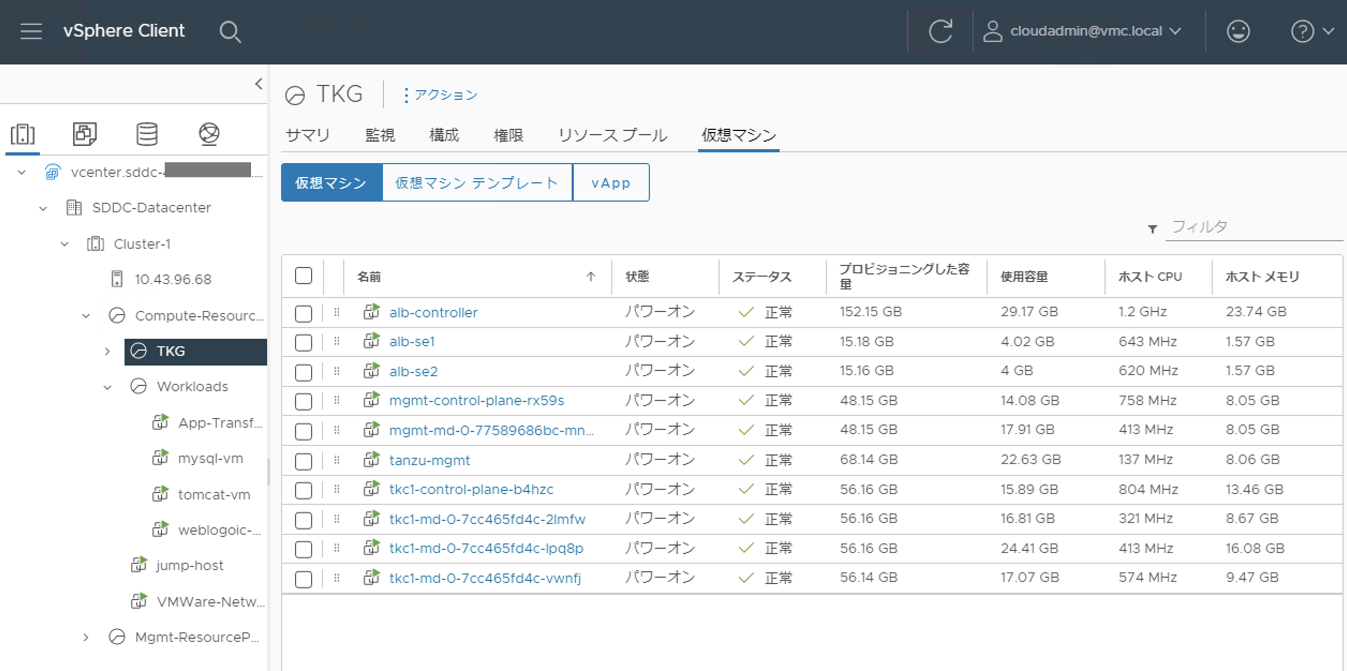This screenshot has width=1347, height=671.
Task: Expand the Mgmt-ResourcePool node
Action: coord(86,637)
